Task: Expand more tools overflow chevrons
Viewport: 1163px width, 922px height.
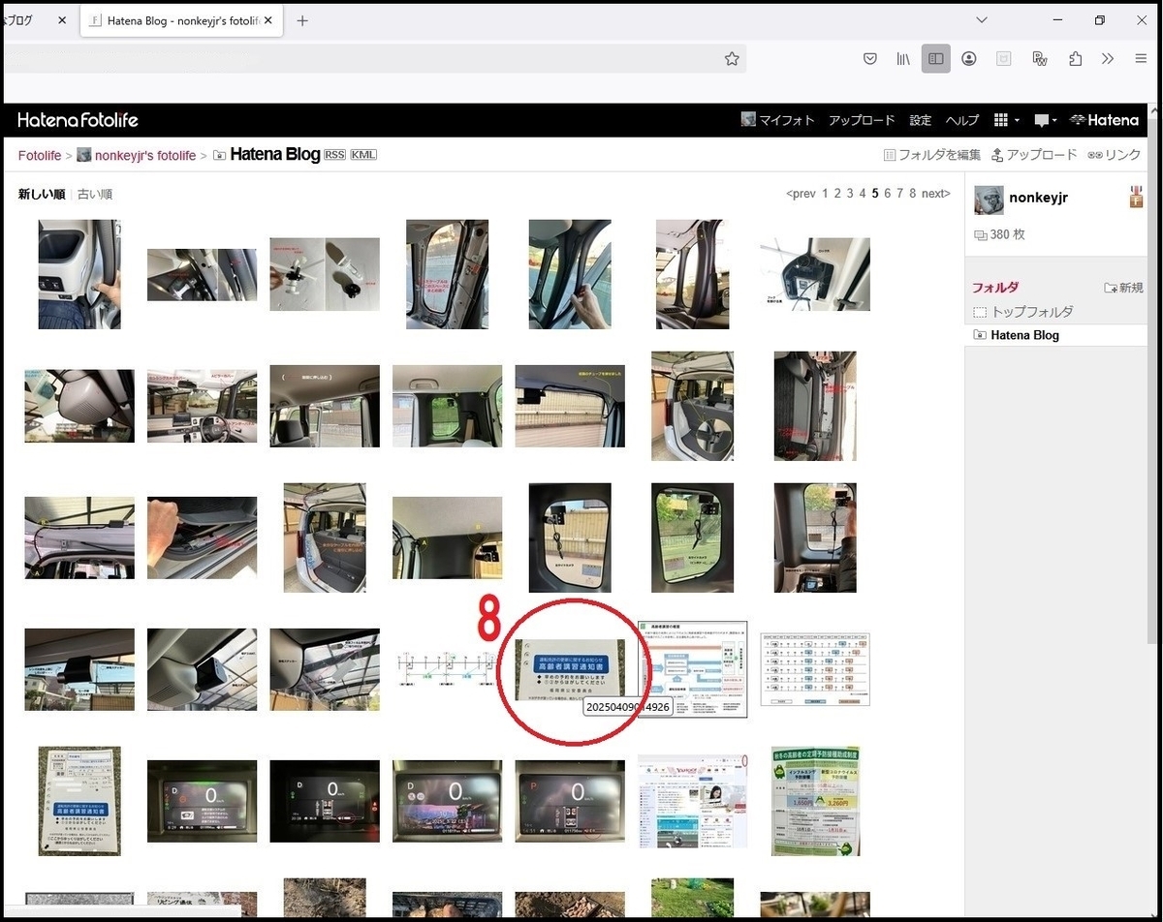Action: [1108, 59]
